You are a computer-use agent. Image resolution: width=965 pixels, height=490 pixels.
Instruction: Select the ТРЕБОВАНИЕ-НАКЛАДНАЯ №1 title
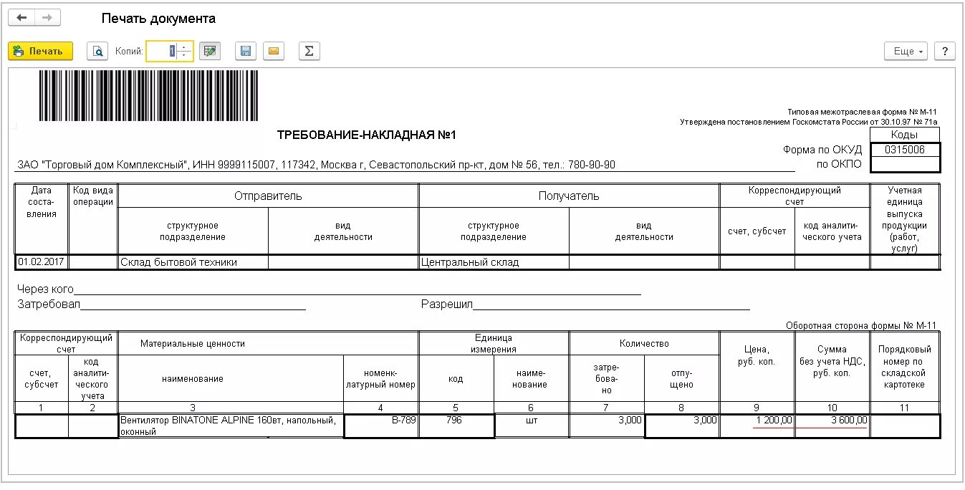[367, 135]
